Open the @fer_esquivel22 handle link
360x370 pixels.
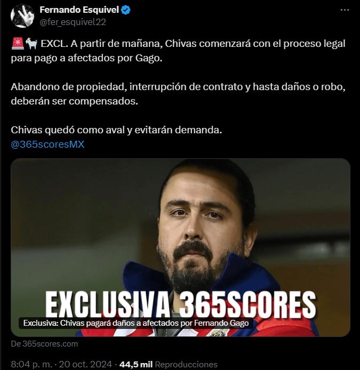click(x=73, y=22)
